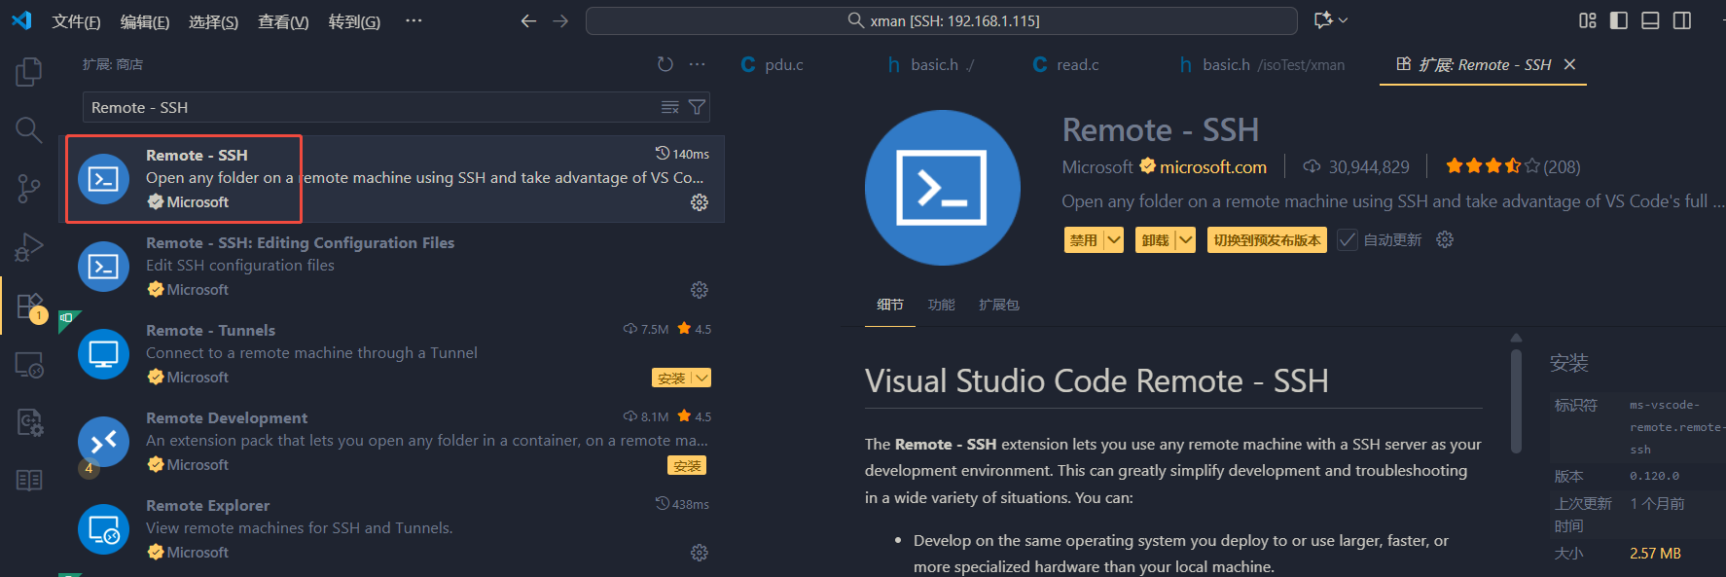Refresh the extensions marketplace list

coord(665,64)
